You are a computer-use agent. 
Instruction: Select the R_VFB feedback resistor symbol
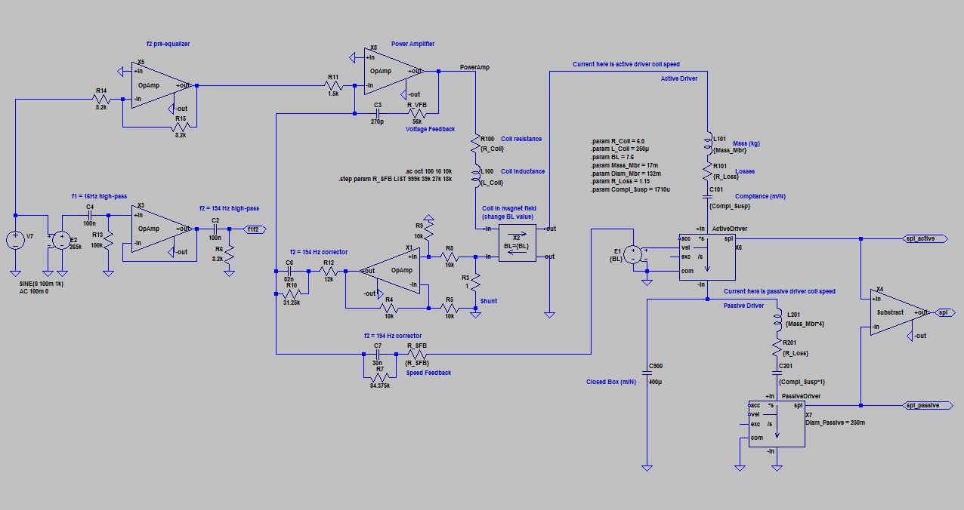click(418, 114)
